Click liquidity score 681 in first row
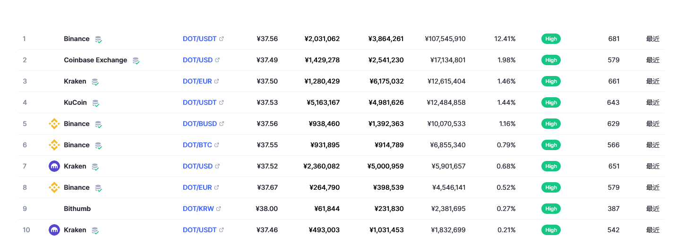This screenshot has width=685, height=236. [614, 39]
